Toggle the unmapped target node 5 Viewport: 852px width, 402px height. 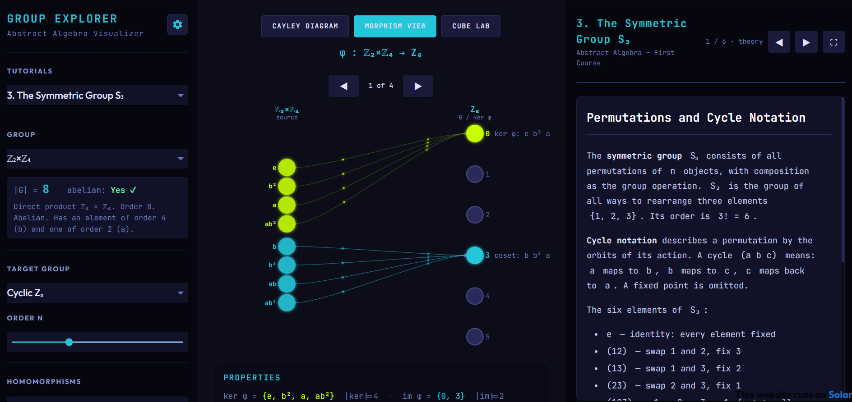[x=475, y=337]
